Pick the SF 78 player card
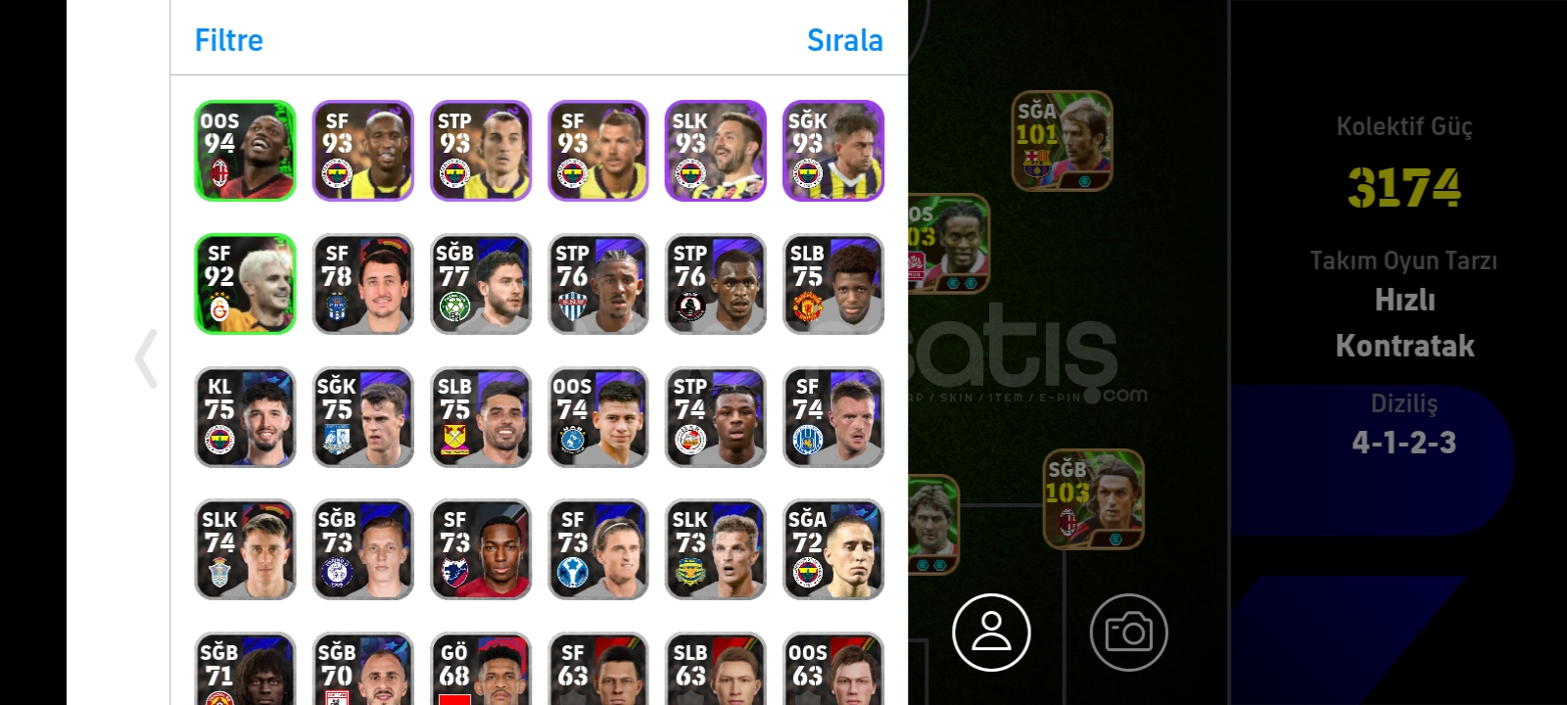 [x=363, y=284]
